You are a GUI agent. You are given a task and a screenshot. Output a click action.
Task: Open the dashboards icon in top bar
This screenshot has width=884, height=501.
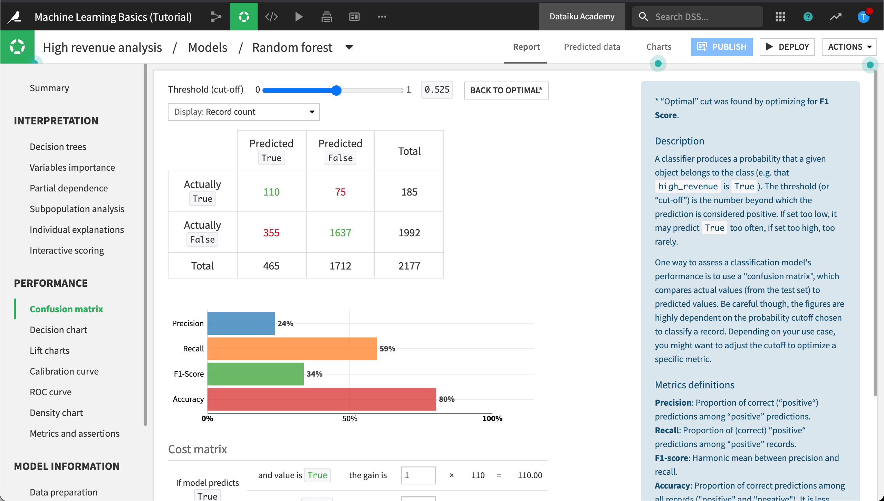pos(354,17)
